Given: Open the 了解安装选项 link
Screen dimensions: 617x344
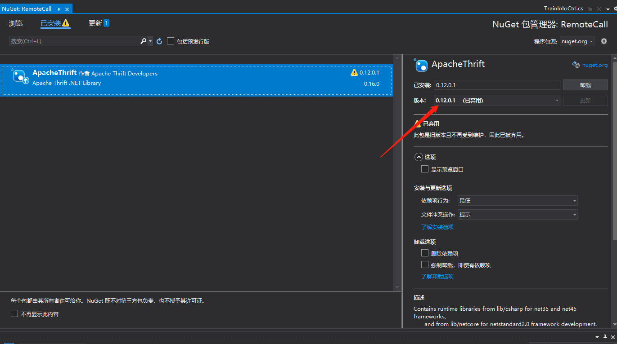Looking at the screenshot, I should [x=437, y=227].
